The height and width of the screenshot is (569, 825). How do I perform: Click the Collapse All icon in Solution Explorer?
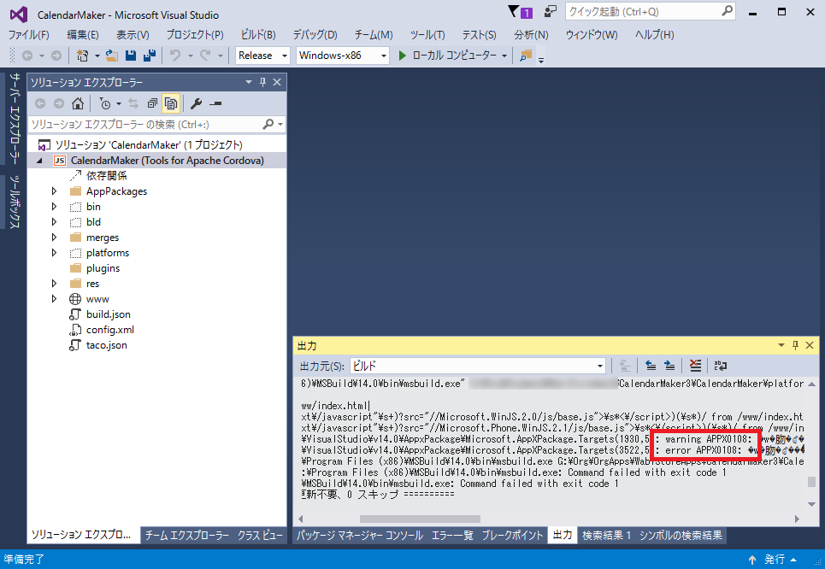coord(152,103)
